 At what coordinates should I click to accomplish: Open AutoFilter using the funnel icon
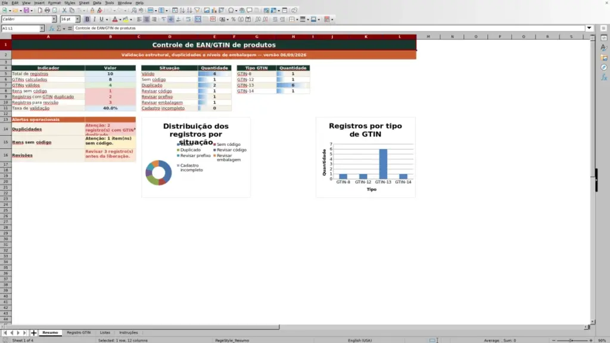click(197, 11)
